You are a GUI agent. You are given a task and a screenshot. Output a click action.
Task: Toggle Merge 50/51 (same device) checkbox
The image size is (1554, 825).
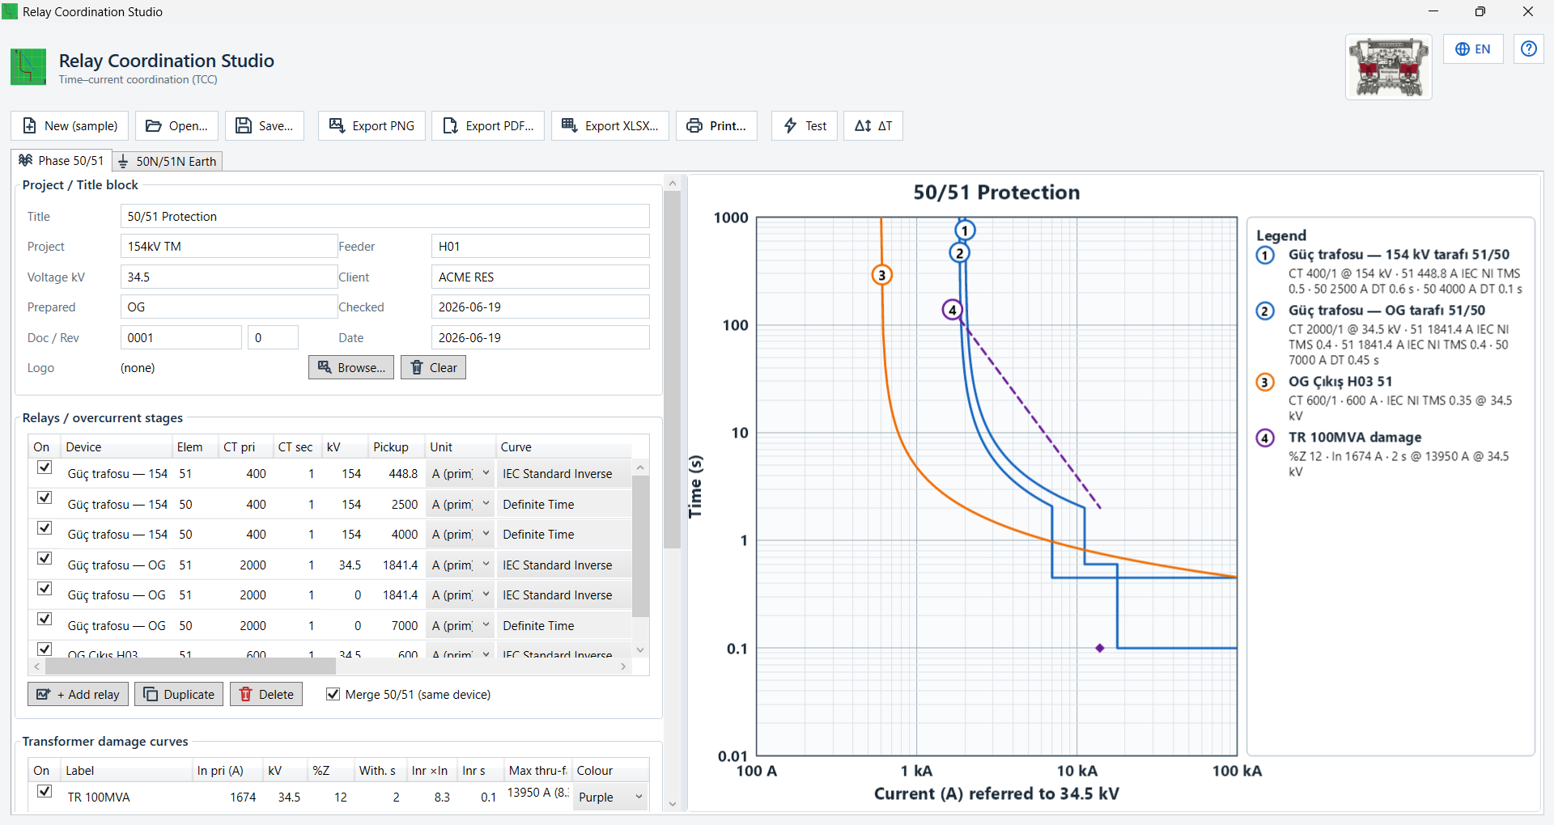(x=333, y=694)
